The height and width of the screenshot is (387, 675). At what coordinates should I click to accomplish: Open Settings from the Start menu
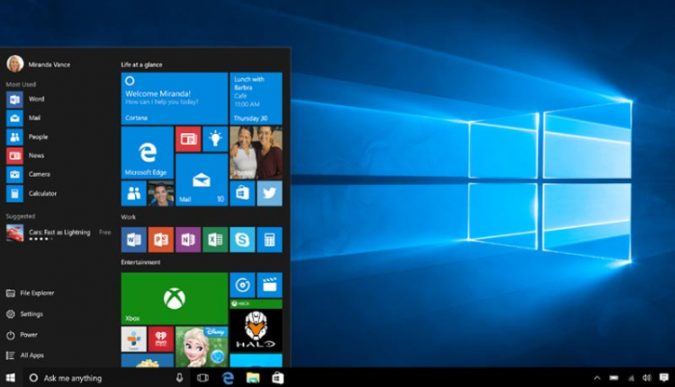click(31, 314)
